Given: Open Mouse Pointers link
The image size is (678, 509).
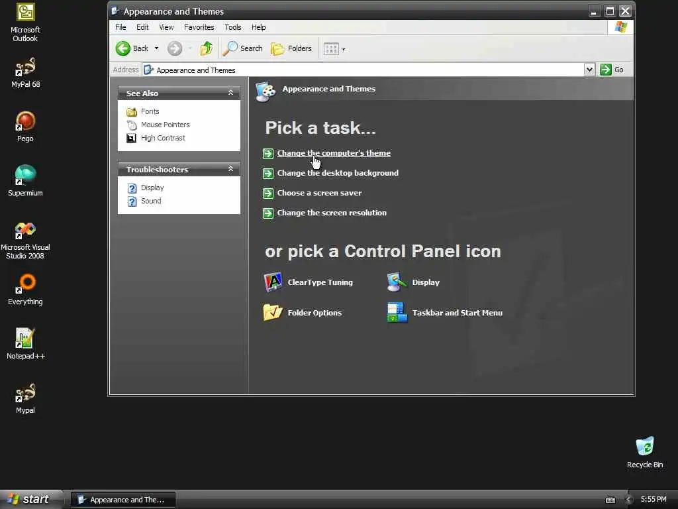Looking at the screenshot, I should pos(165,125).
